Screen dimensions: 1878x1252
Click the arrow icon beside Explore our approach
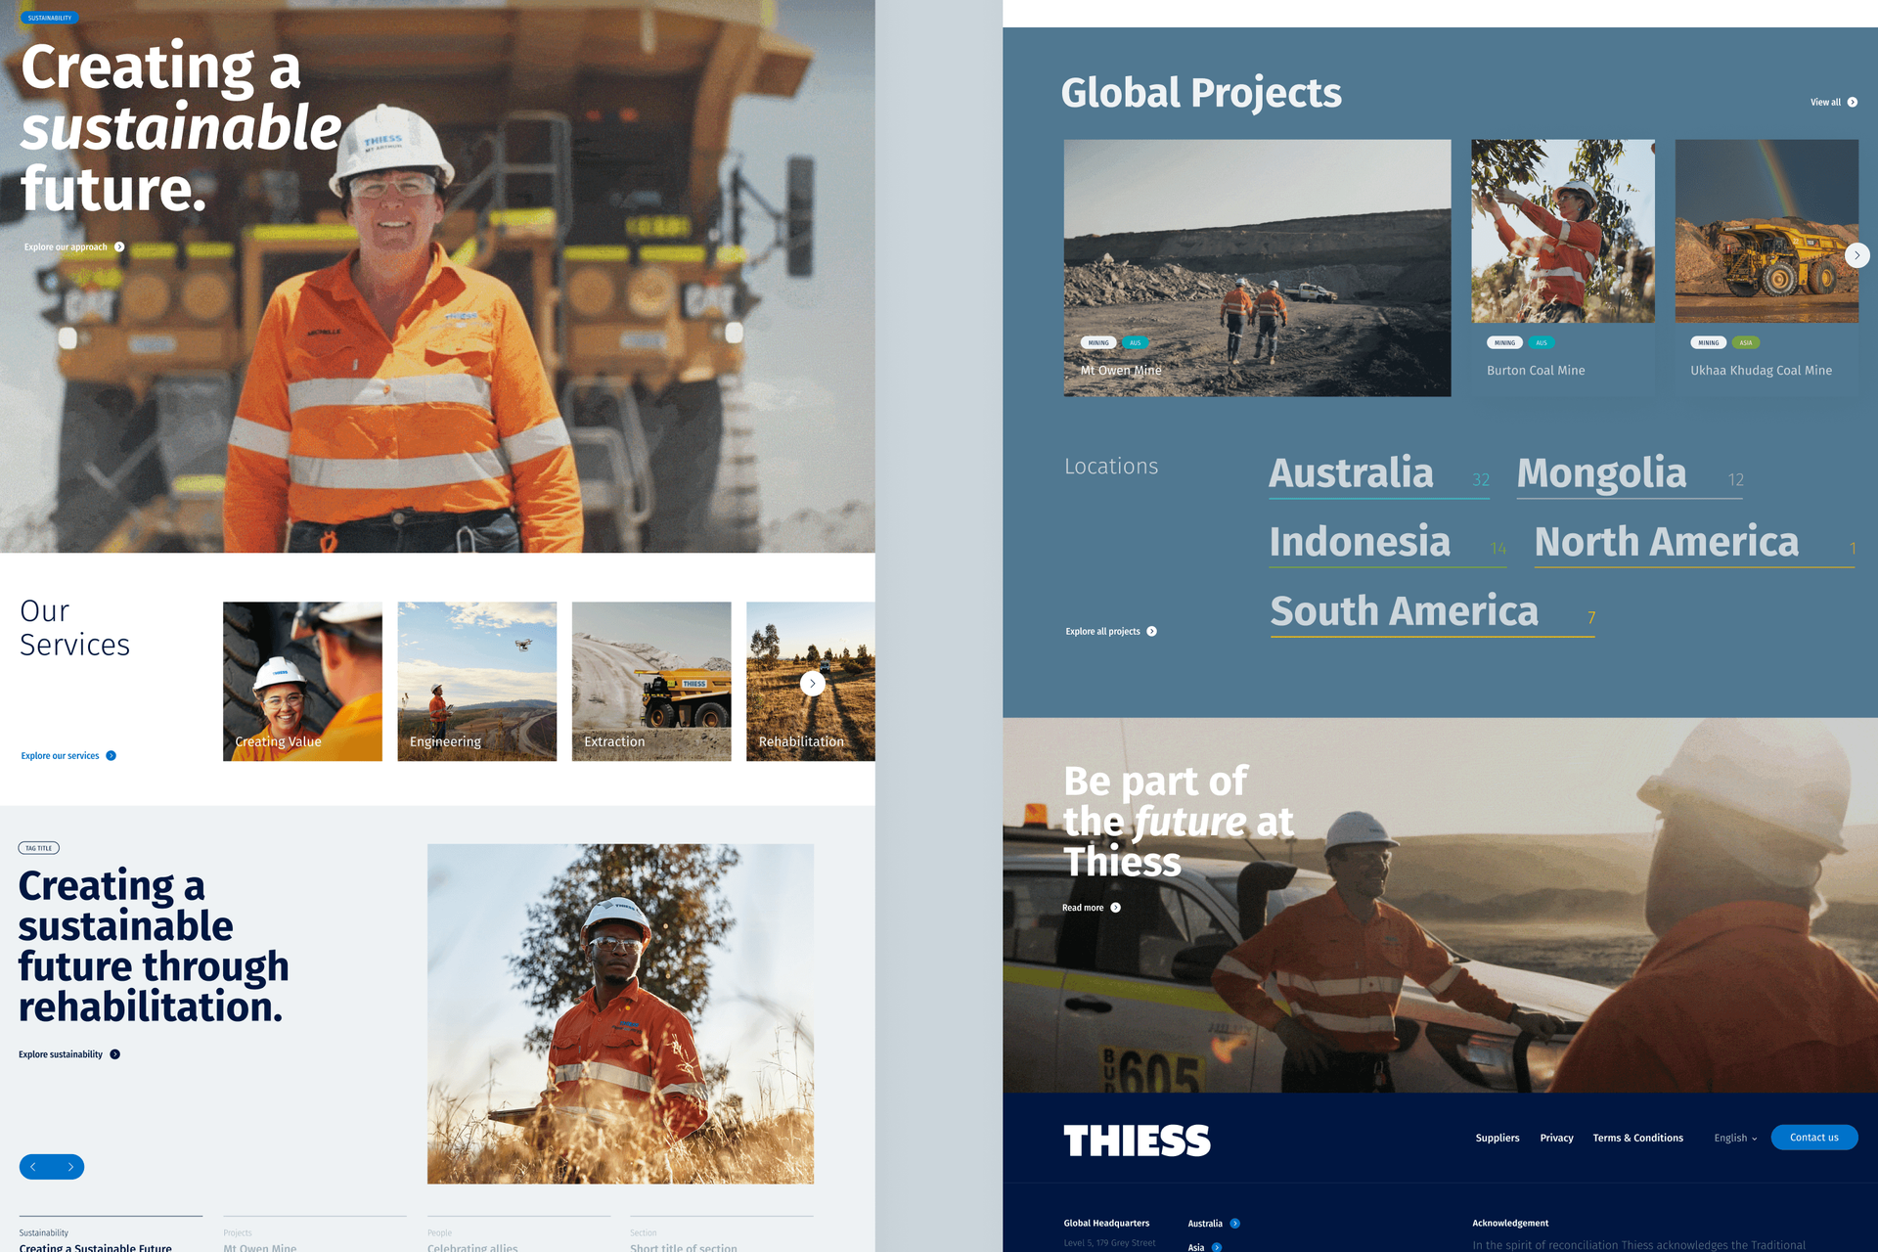[x=119, y=247]
